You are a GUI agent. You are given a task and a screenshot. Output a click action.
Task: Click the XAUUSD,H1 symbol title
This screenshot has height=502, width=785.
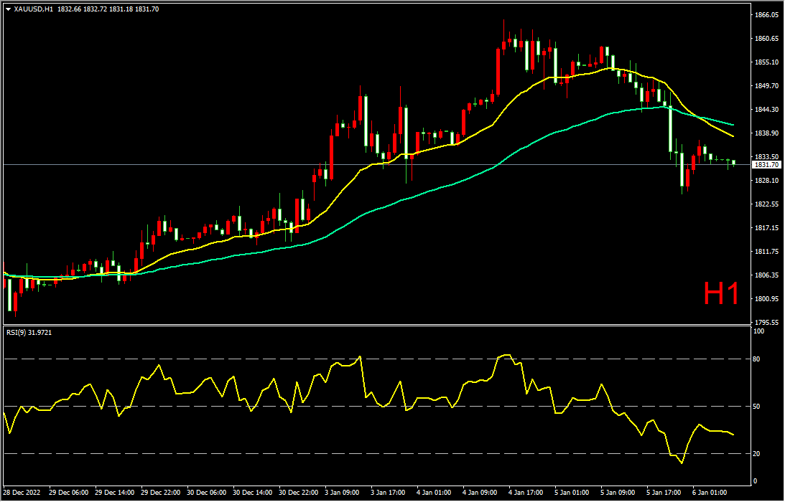pos(34,9)
